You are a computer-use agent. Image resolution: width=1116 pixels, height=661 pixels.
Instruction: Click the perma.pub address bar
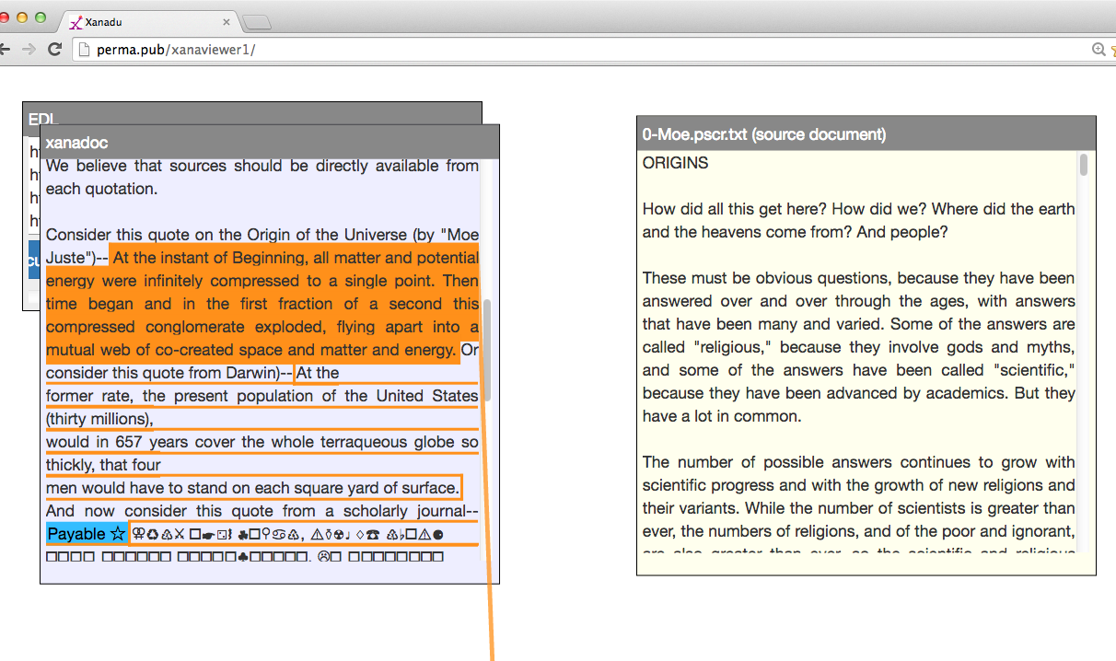[589, 50]
